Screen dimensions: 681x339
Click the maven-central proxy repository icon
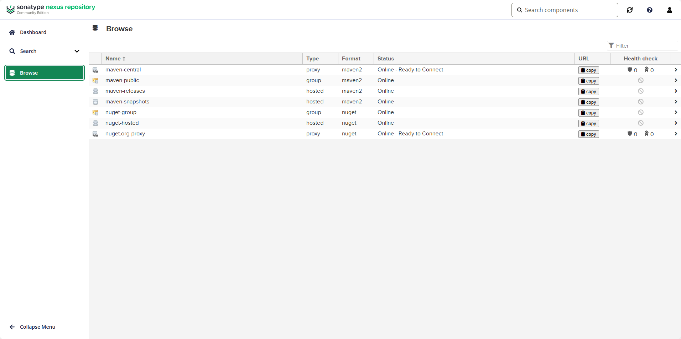95,70
